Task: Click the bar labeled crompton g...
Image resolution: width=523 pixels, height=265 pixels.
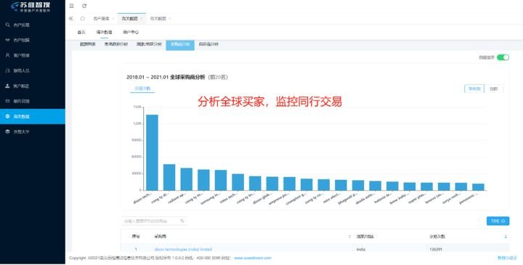Action: pos(307,184)
